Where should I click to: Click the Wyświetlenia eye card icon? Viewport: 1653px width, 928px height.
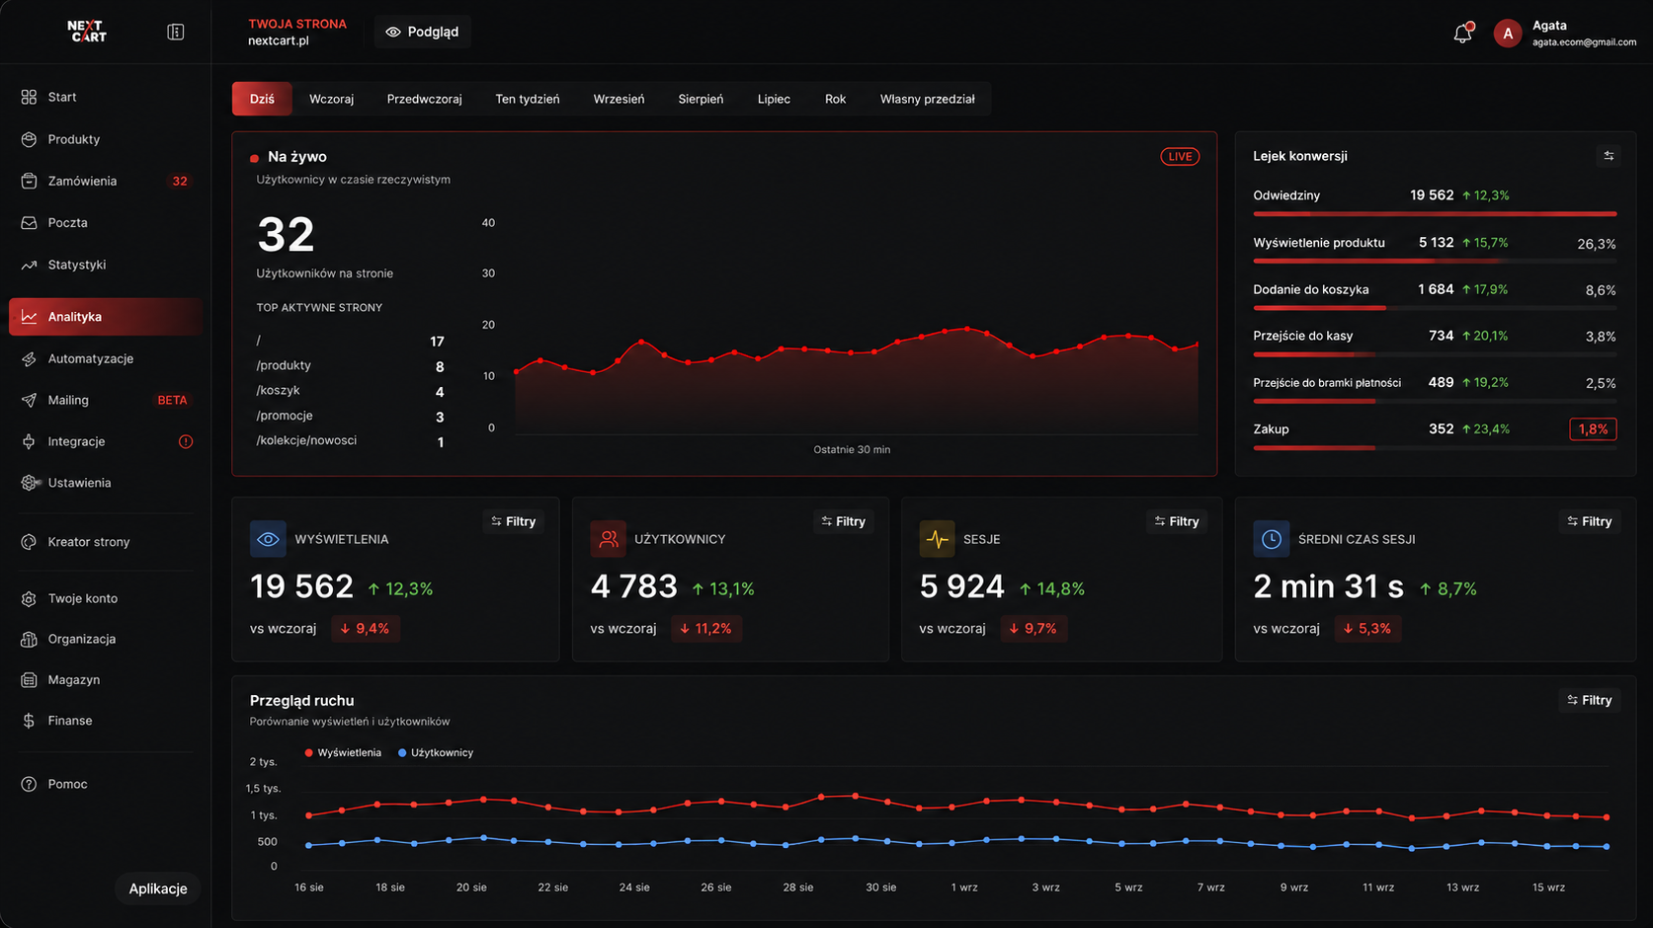268,539
